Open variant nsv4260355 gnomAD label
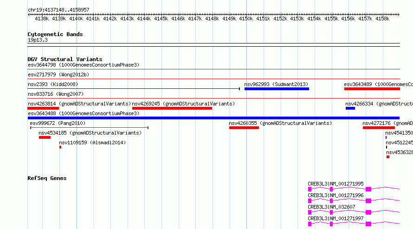 click(280, 123)
